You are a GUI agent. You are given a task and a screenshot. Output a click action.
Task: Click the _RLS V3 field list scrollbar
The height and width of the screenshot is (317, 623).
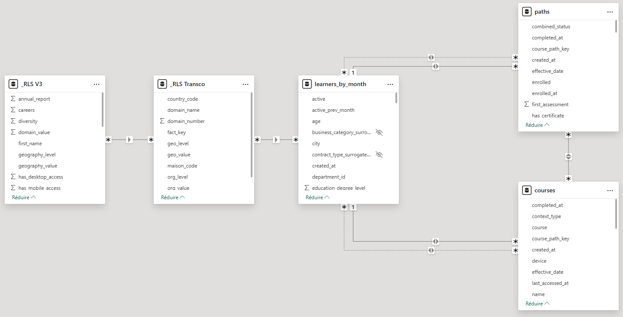click(x=103, y=110)
